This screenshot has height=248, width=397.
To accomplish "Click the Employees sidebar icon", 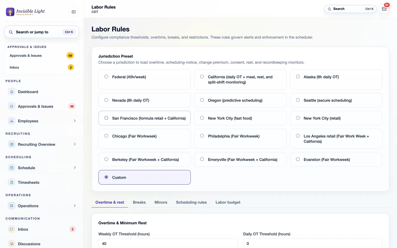I will coord(12,121).
